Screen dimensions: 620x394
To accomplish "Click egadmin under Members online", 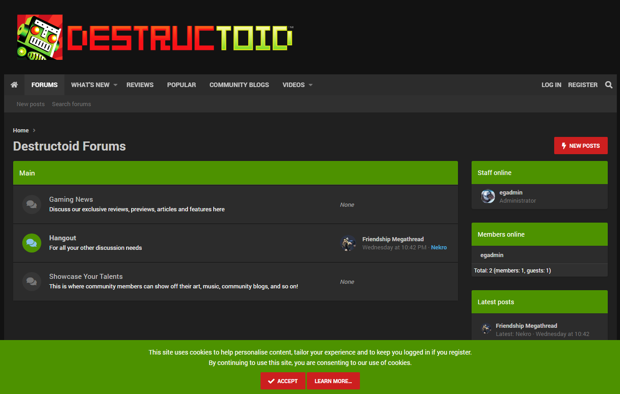I will click(492, 255).
